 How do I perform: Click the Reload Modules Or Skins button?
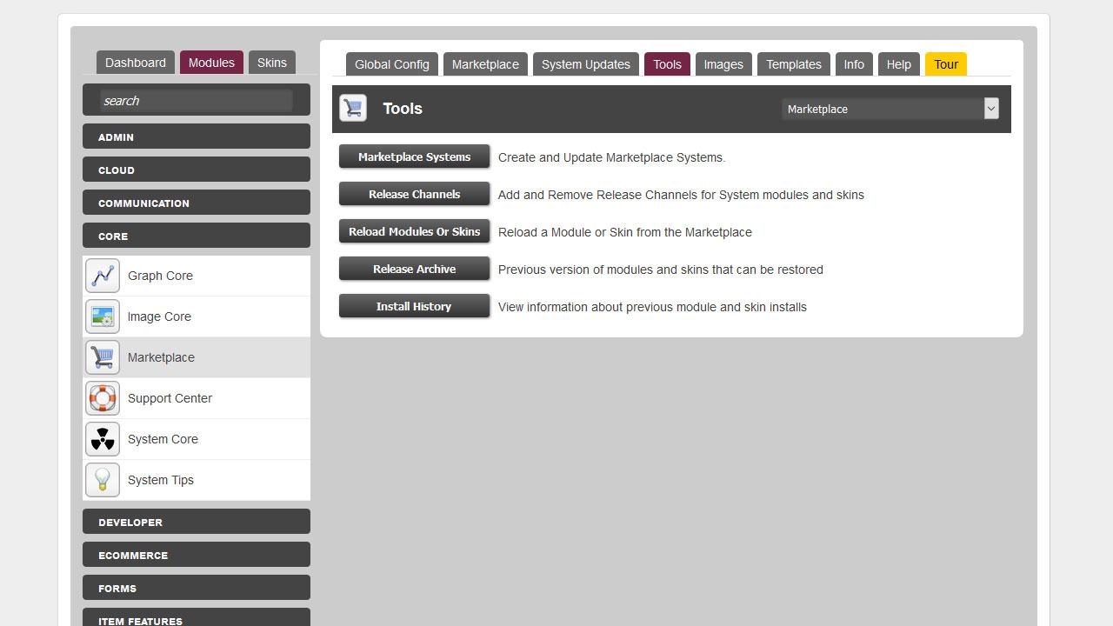coord(415,231)
